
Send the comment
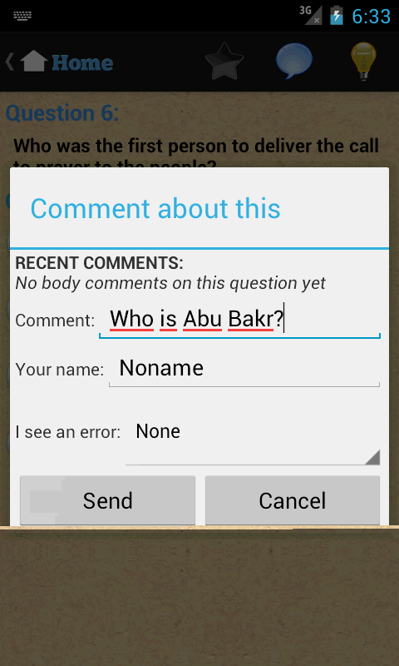[108, 500]
